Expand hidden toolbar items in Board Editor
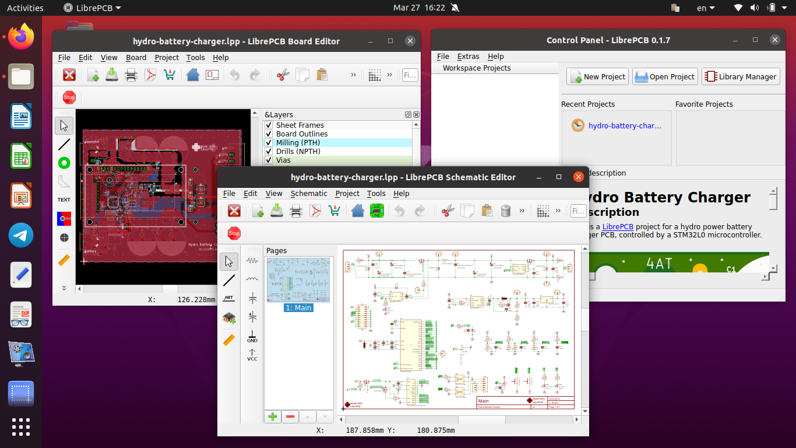 pyautogui.click(x=353, y=75)
